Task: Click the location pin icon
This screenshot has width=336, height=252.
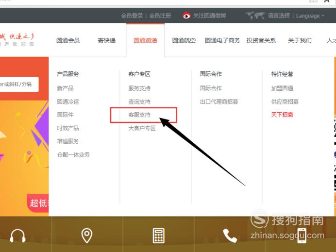Action: point(87,235)
